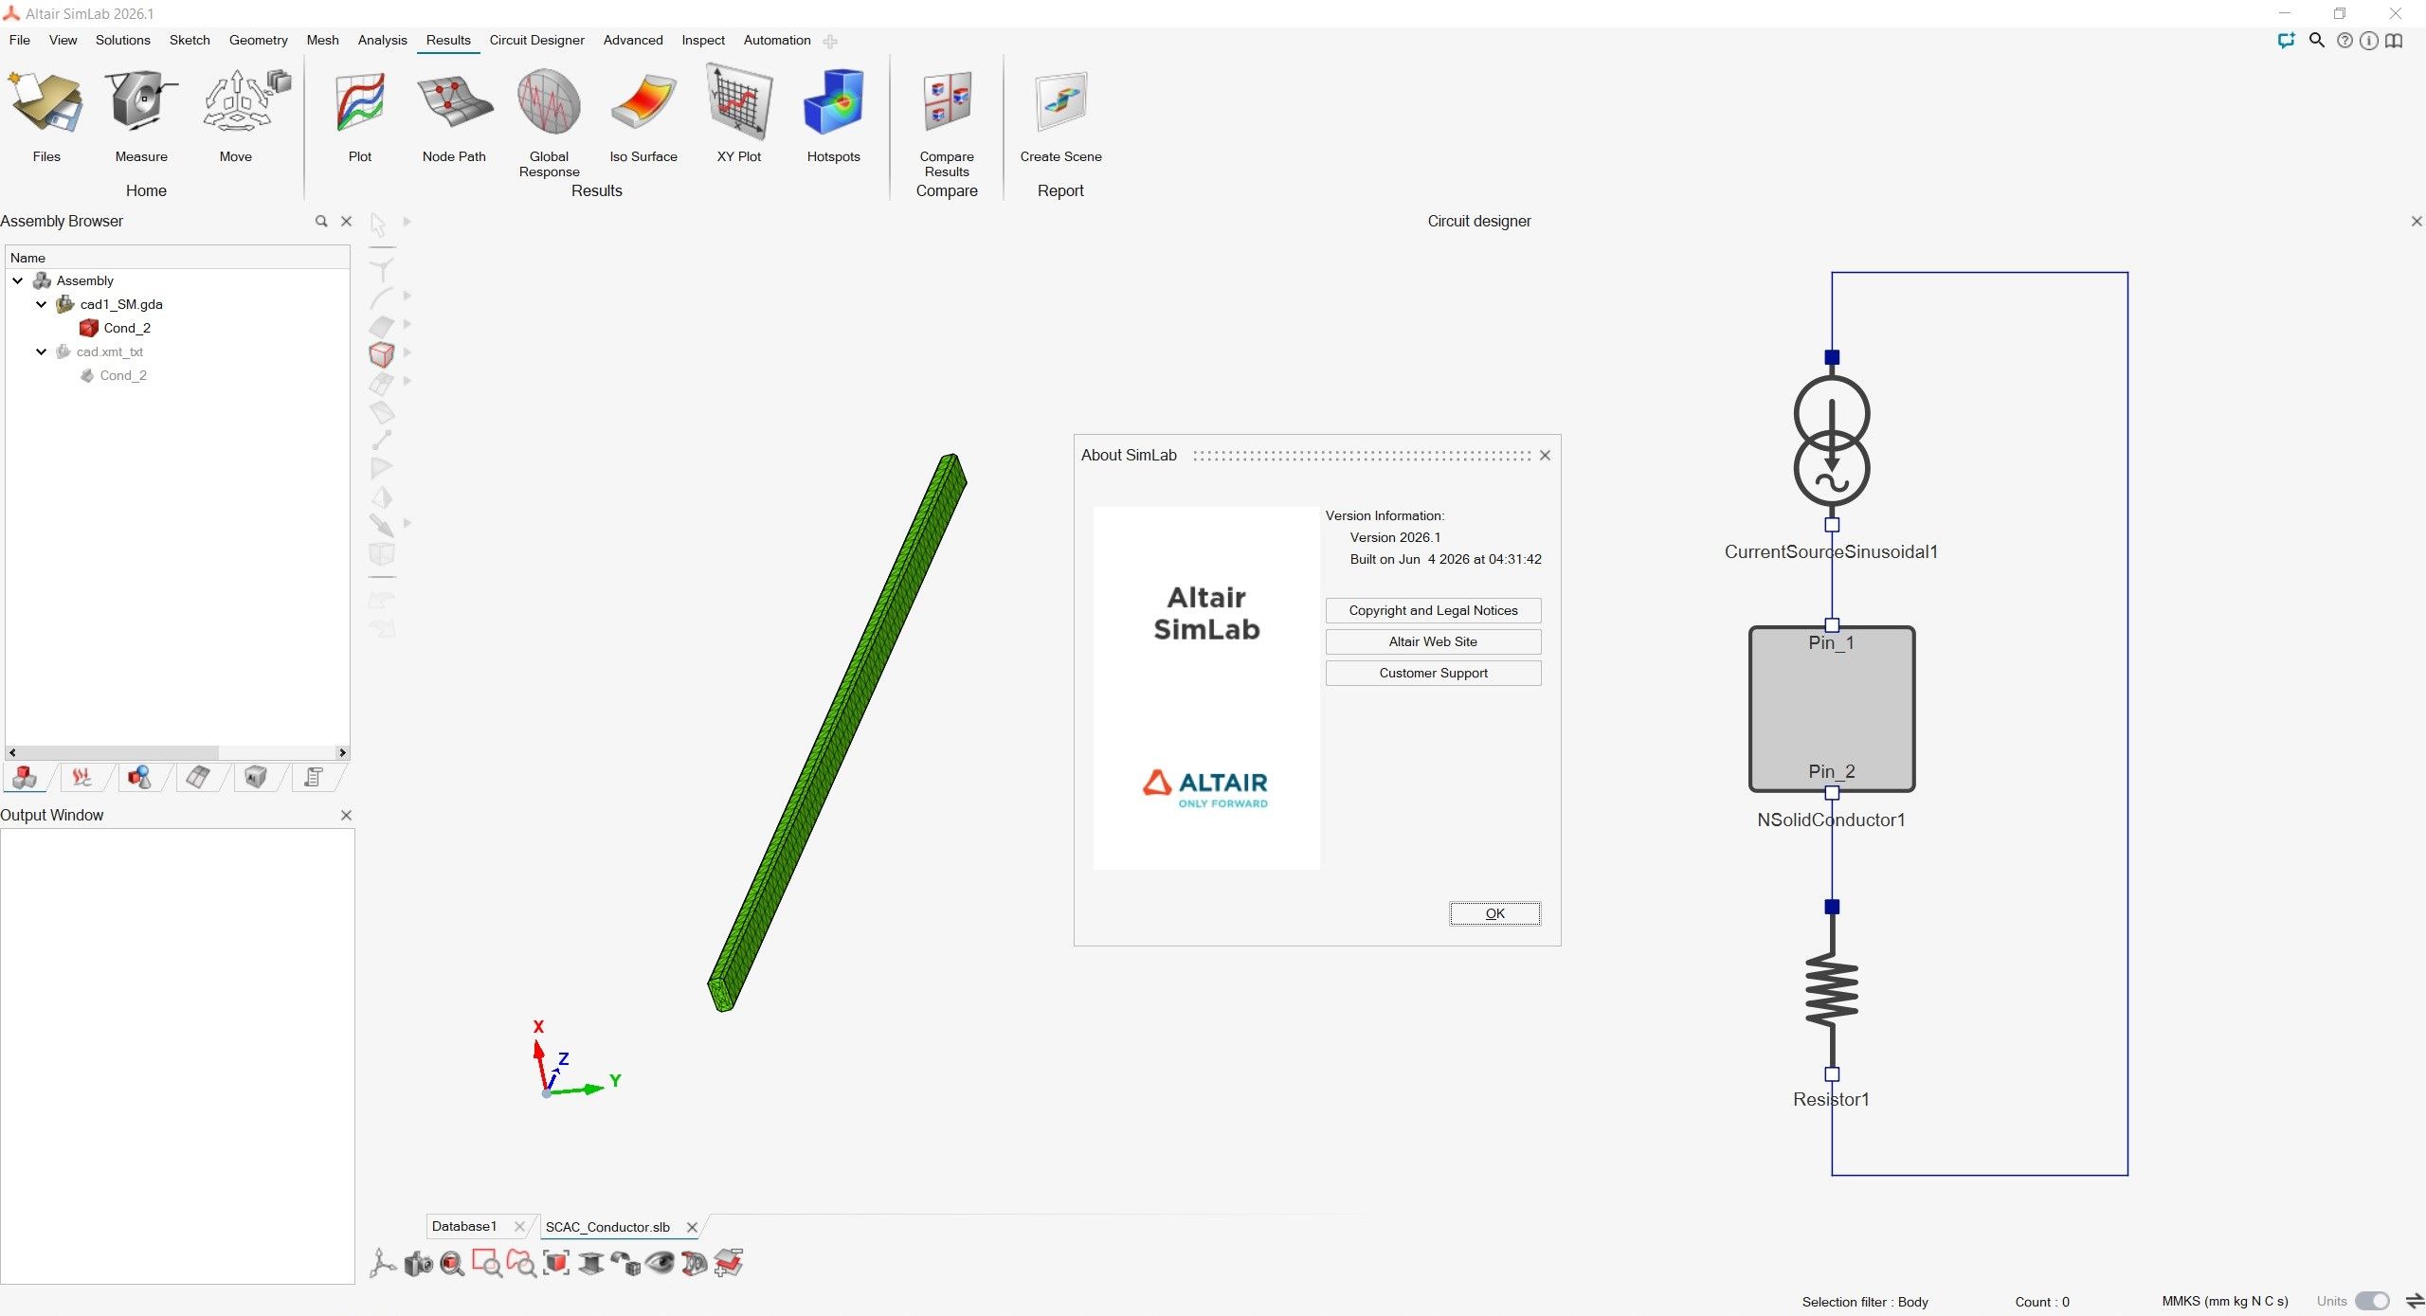The height and width of the screenshot is (1316, 2426).
Task: Collapse the cad.xmt_txt node
Action: 41,352
